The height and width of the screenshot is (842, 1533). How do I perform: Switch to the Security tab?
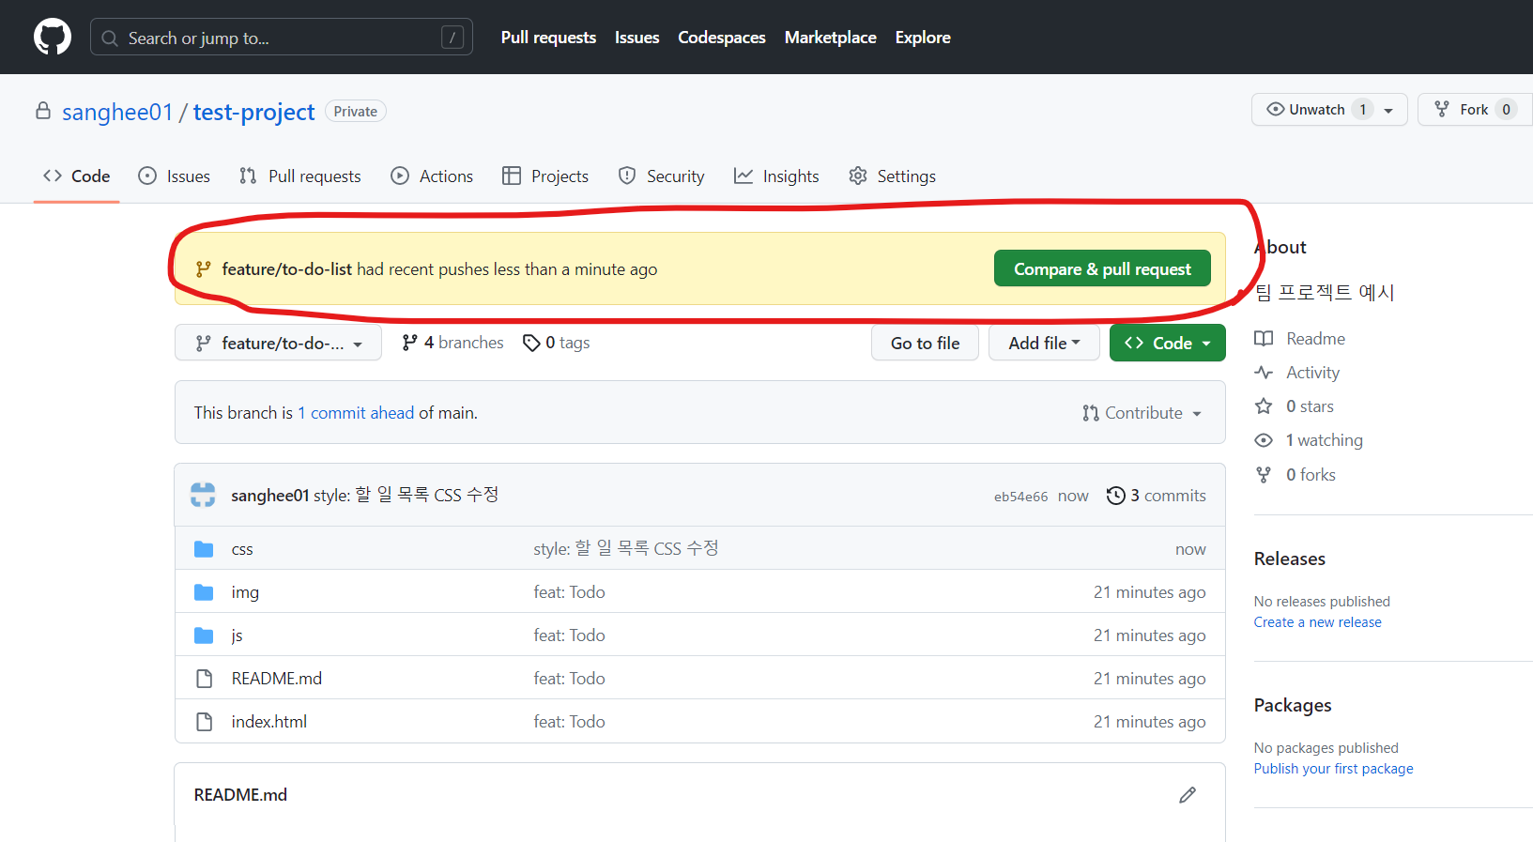[662, 176]
